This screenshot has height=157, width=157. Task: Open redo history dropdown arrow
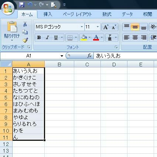[x=47, y=5]
